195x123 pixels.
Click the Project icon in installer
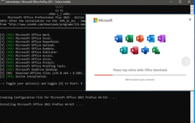(x=156, y=50)
